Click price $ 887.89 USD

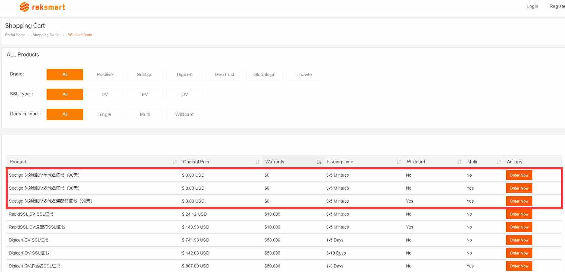[196, 266]
